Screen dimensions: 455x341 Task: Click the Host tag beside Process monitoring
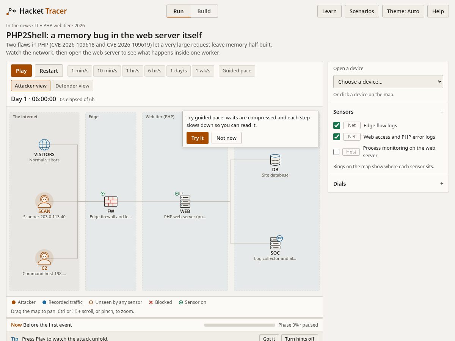(351, 152)
